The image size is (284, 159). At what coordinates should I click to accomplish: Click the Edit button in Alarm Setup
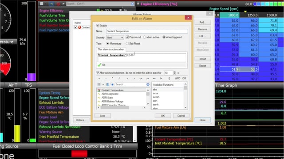click(203, 36)
